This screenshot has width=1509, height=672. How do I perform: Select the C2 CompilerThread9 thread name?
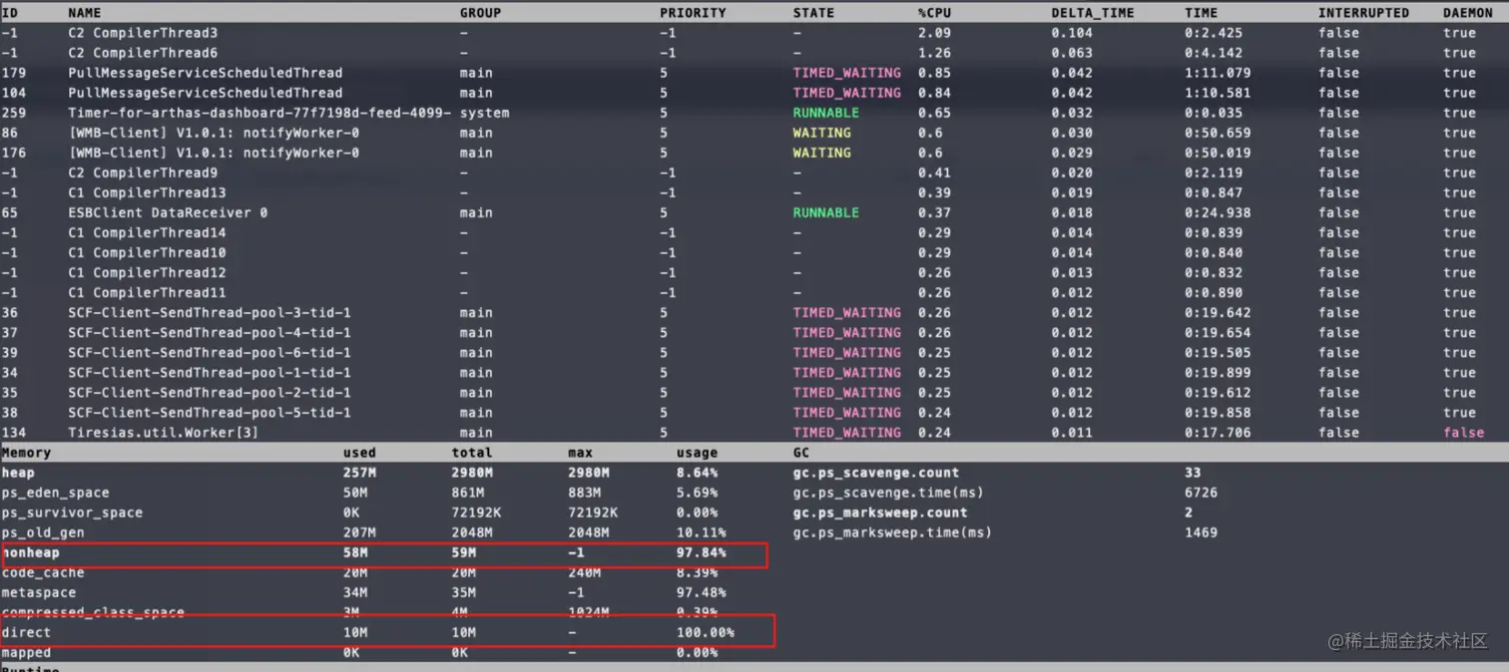143,172
